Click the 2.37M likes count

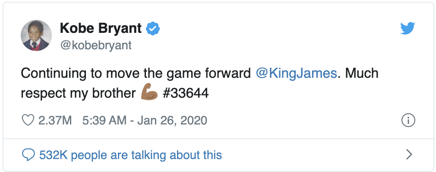(55, 121)
